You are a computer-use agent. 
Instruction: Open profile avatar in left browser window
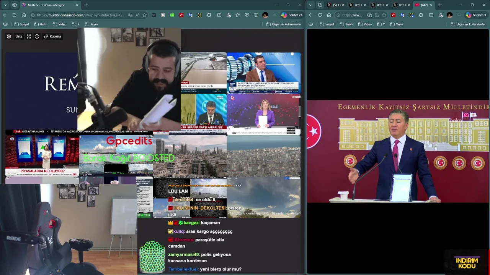coord(265,15)
